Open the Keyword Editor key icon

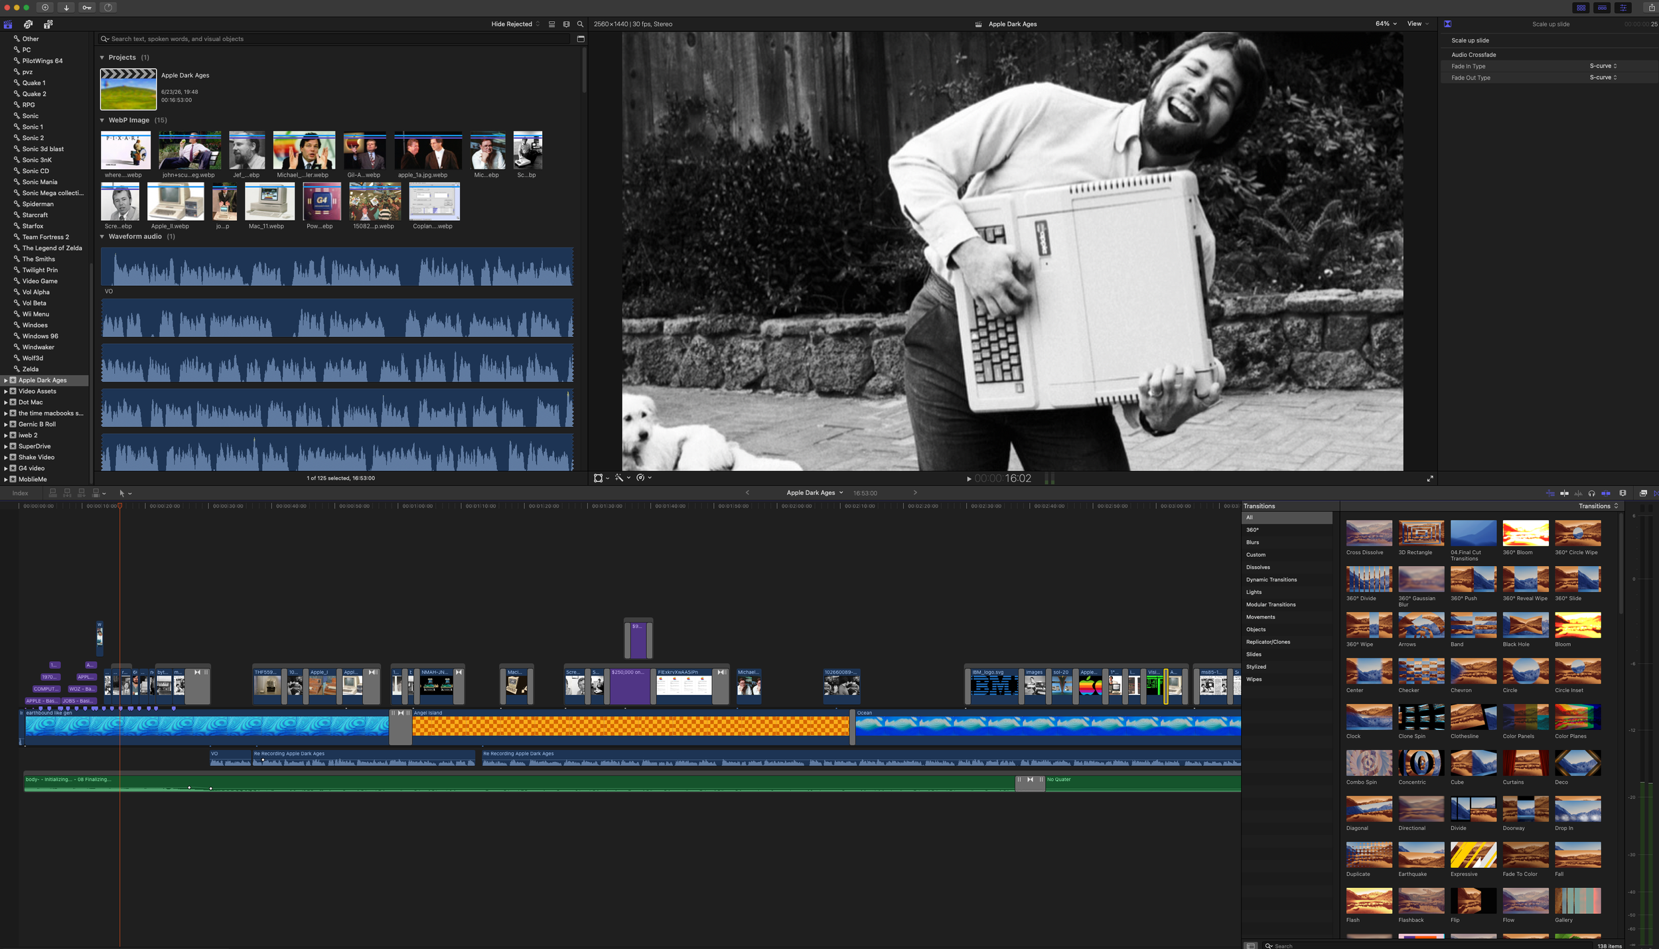coord(87,7)
